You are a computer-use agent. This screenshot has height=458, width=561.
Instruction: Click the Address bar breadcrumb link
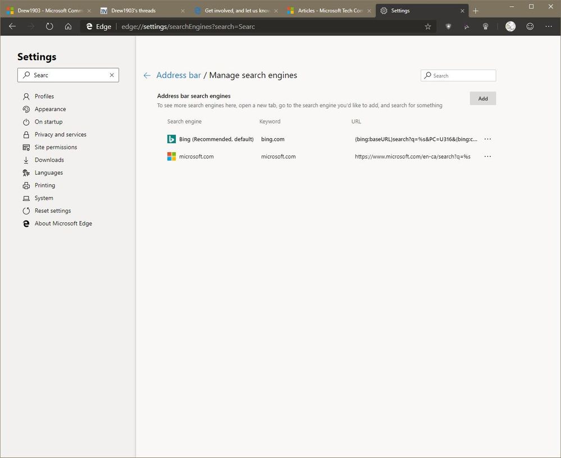coord(179,75)
